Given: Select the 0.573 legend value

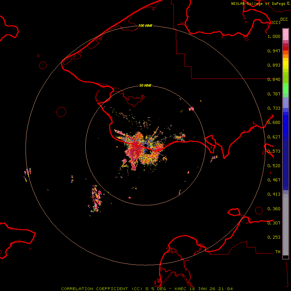Looking at the screenshot, I should (274, 151).
